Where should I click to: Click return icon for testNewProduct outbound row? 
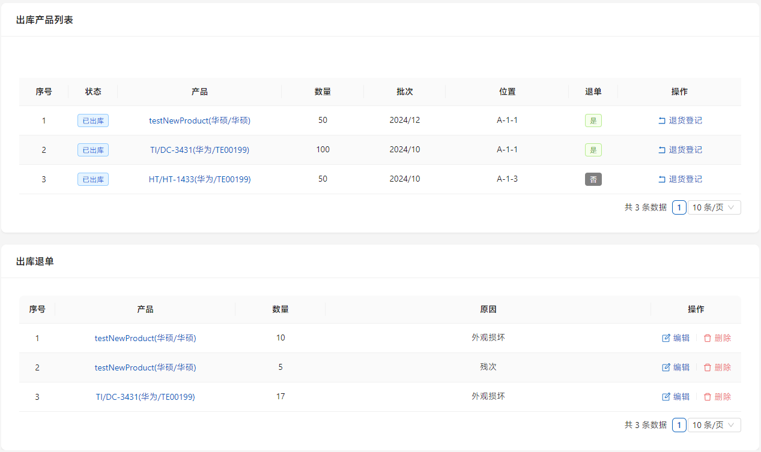(x=662, y=120)
